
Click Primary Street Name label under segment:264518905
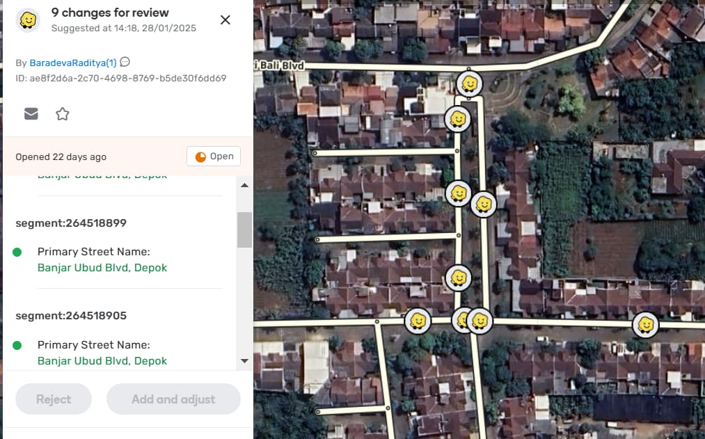[x=93, y=344]
